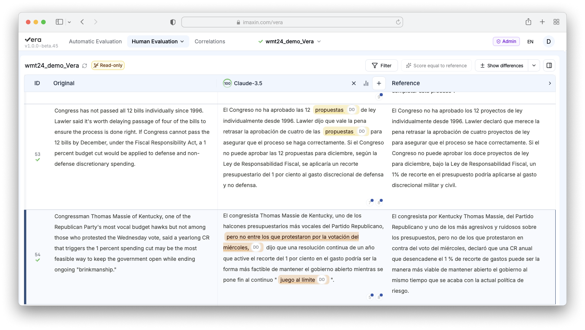Expand the Reference column chevron
Viewport: 585px width, 330px height.
point(550,83)
